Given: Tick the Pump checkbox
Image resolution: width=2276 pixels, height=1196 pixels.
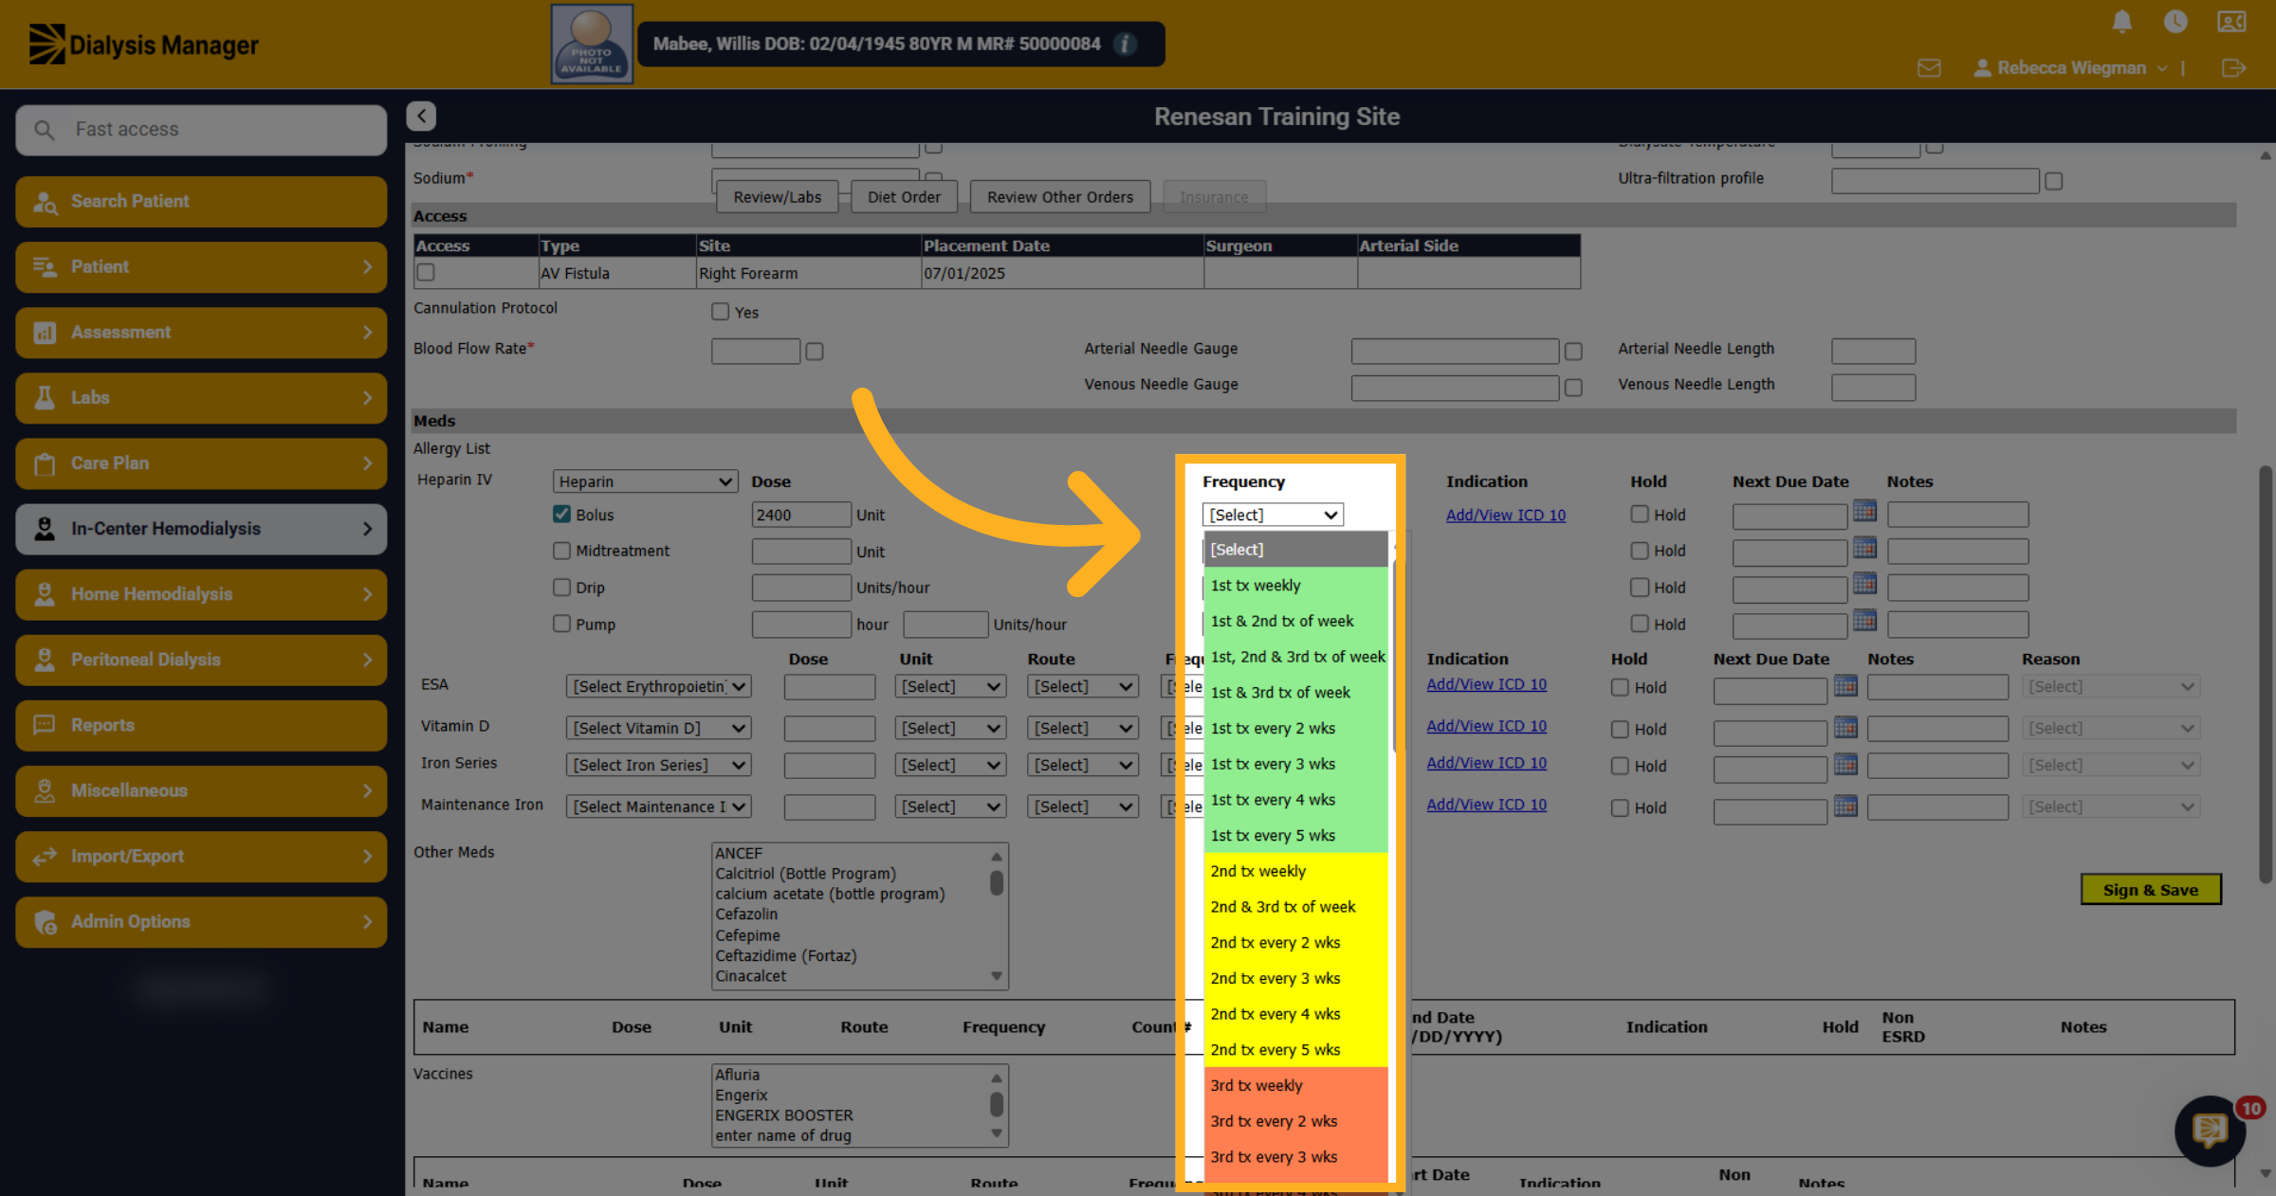Looking at the screenshot, I should click(561, 624).
